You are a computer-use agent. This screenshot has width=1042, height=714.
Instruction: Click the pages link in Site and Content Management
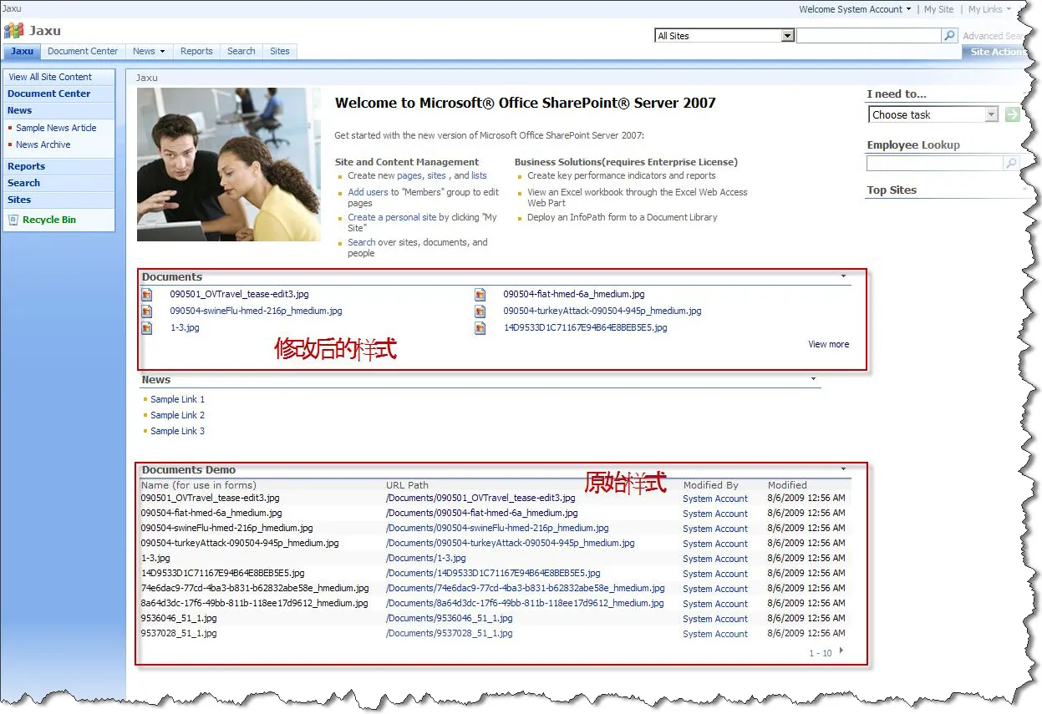tap(409, 175)
